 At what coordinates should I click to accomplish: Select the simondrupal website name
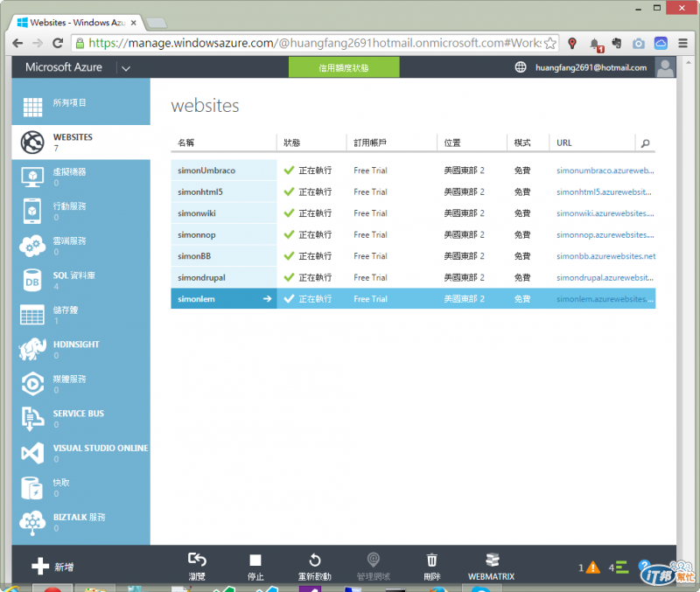click(201, 277)
